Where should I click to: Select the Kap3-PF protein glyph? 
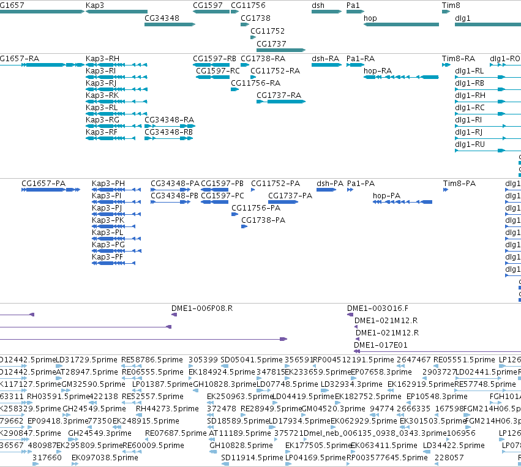coord(114,263)
